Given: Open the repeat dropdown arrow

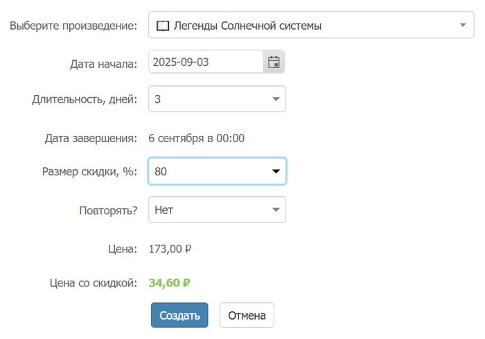Looking at the screenshot, I should (x=275, y=209).
